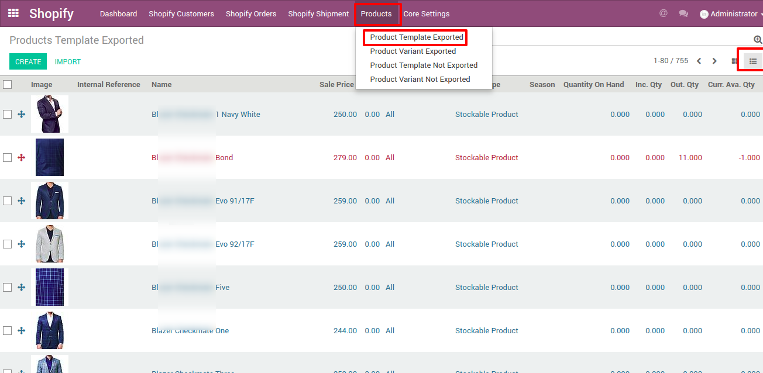763x373 pixels.
Task: Tick the checkbox for the Evo 92/17F row
Action: click(7, 244)
